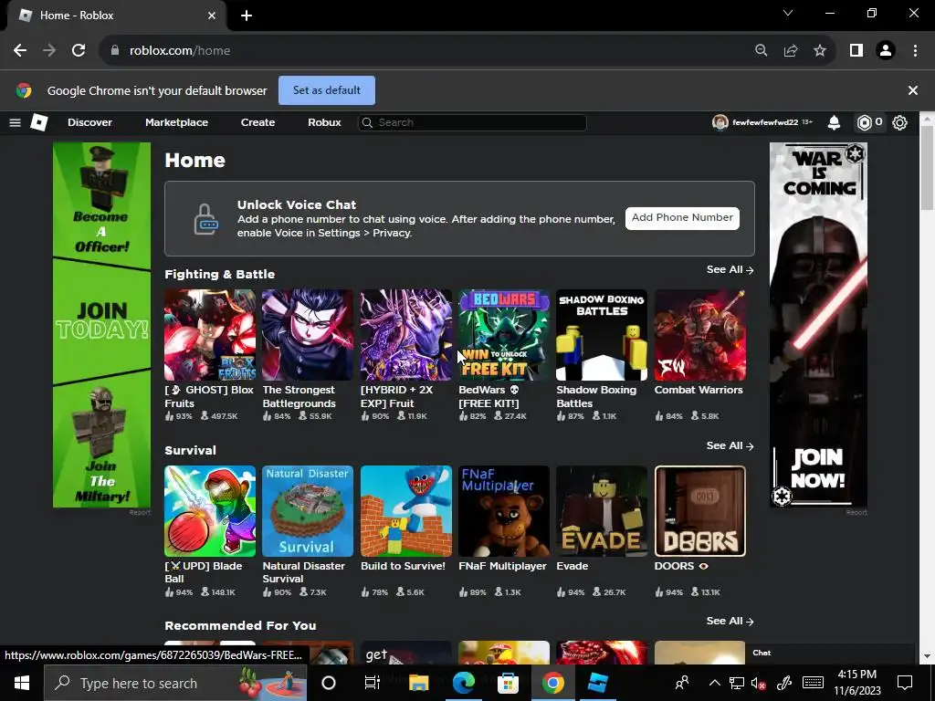This screenshot has width=935, height=701.
Task: Open the Build to Survive! thumbnail
Action: click(406, 511)
